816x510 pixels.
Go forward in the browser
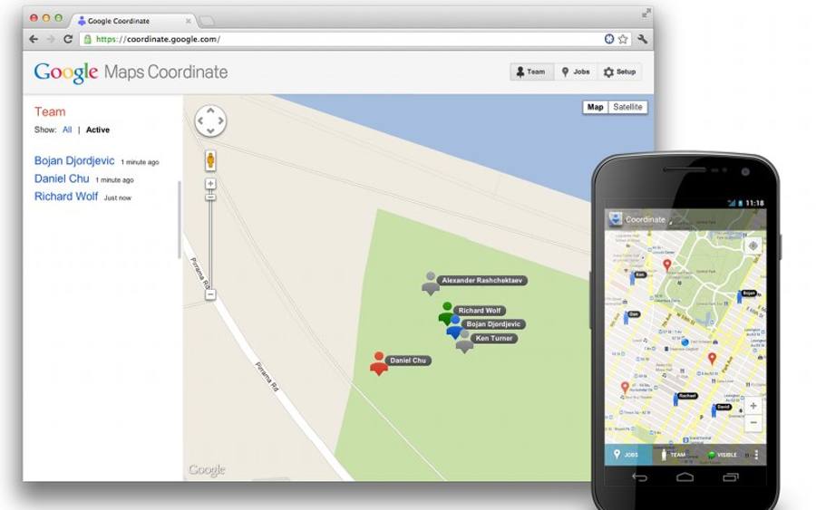[x=51, y=39]
